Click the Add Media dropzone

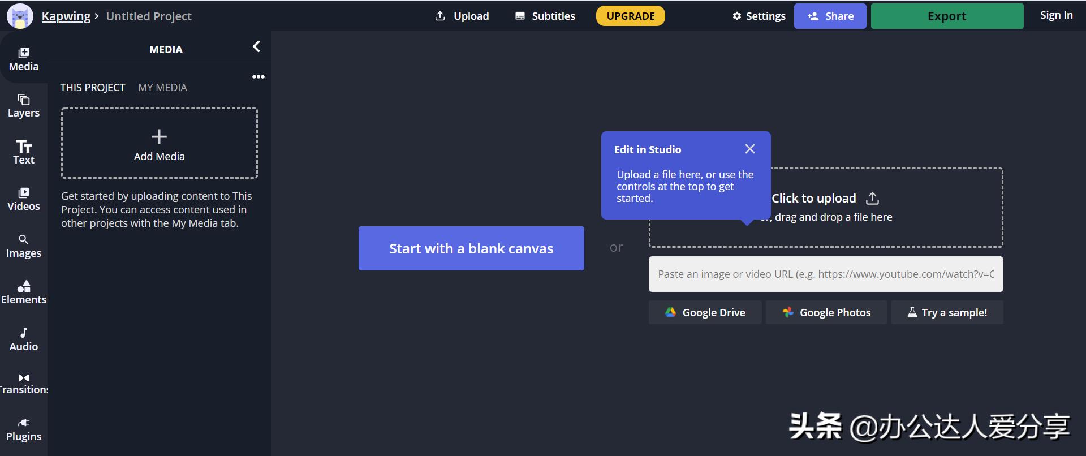pyautogui.click(x=159, y=144)
